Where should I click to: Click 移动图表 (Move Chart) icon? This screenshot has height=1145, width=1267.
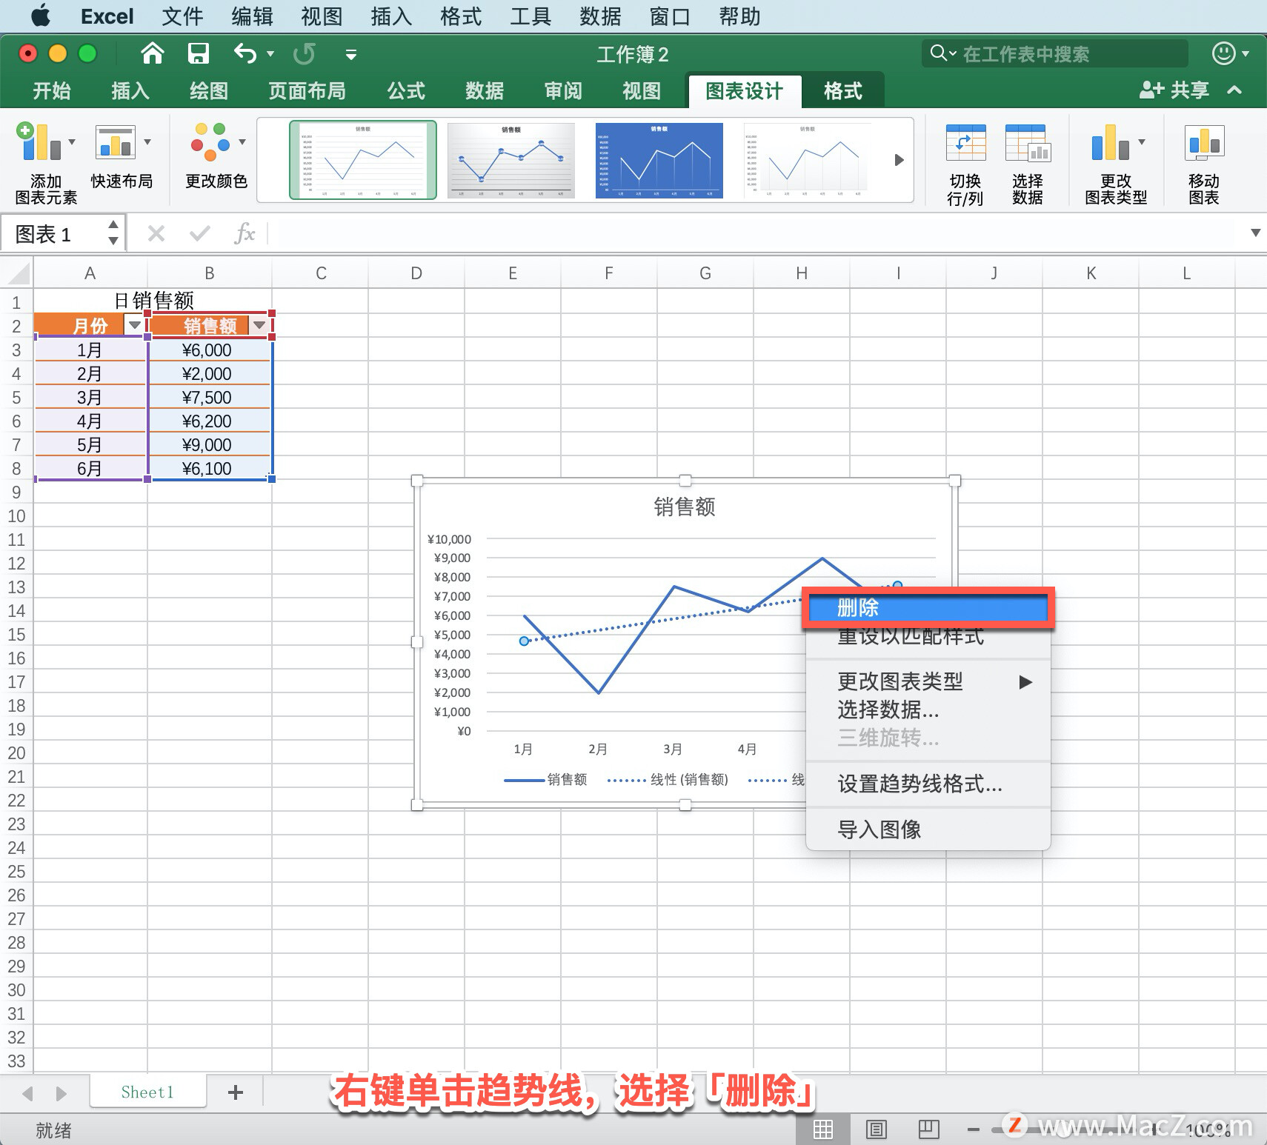click(x=1204, y=164)
